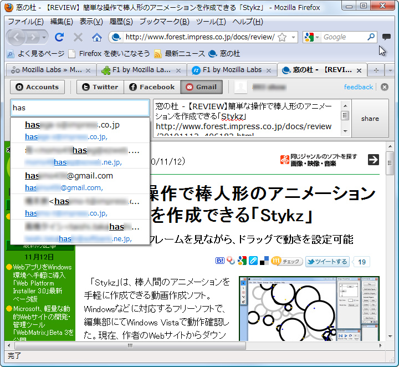
Task: Open the Accounts settings button
Action: [38, 87]
